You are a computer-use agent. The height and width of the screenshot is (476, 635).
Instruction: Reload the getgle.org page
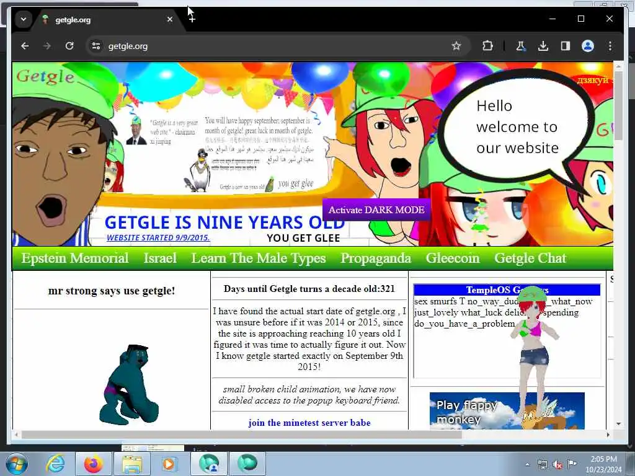pyautogui.click(x=69, y=46)
